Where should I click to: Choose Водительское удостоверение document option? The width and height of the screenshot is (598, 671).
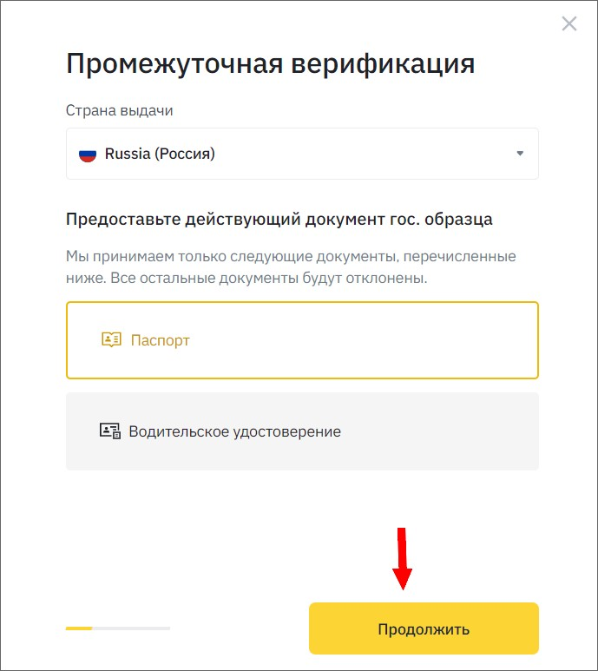tap(302, 431)
